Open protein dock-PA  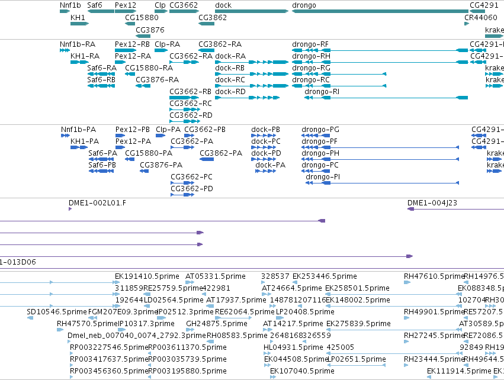[270, 165]
